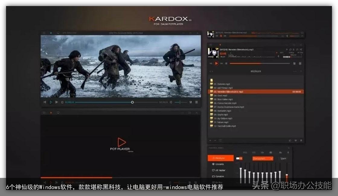The width and height of the screenshot is (338, 196).
Task: Click the equalizer bars icon beside the music seek bar
Action: (294, 63)
